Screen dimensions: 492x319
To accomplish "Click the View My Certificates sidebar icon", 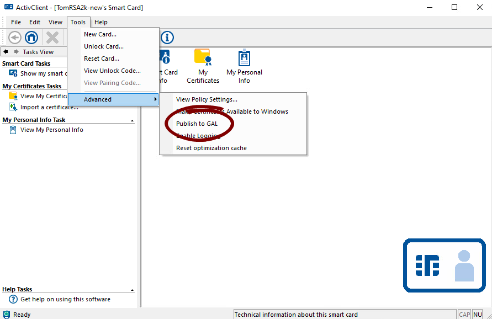I will tap(13, 96).
